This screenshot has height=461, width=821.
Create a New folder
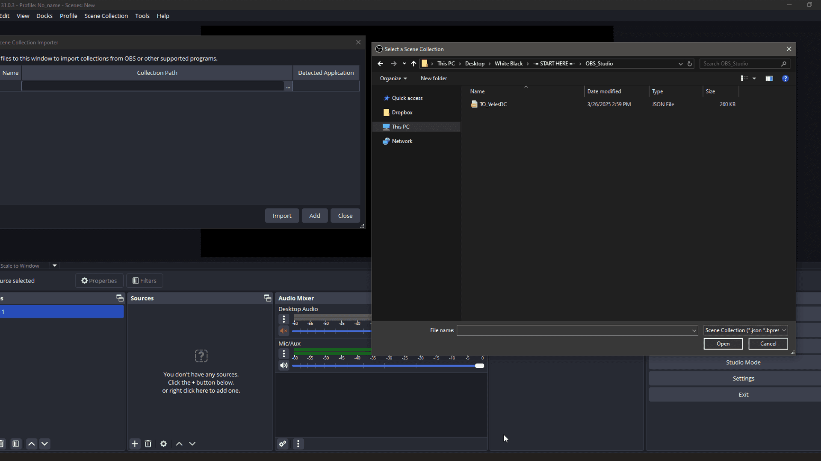tap(434, 79)
